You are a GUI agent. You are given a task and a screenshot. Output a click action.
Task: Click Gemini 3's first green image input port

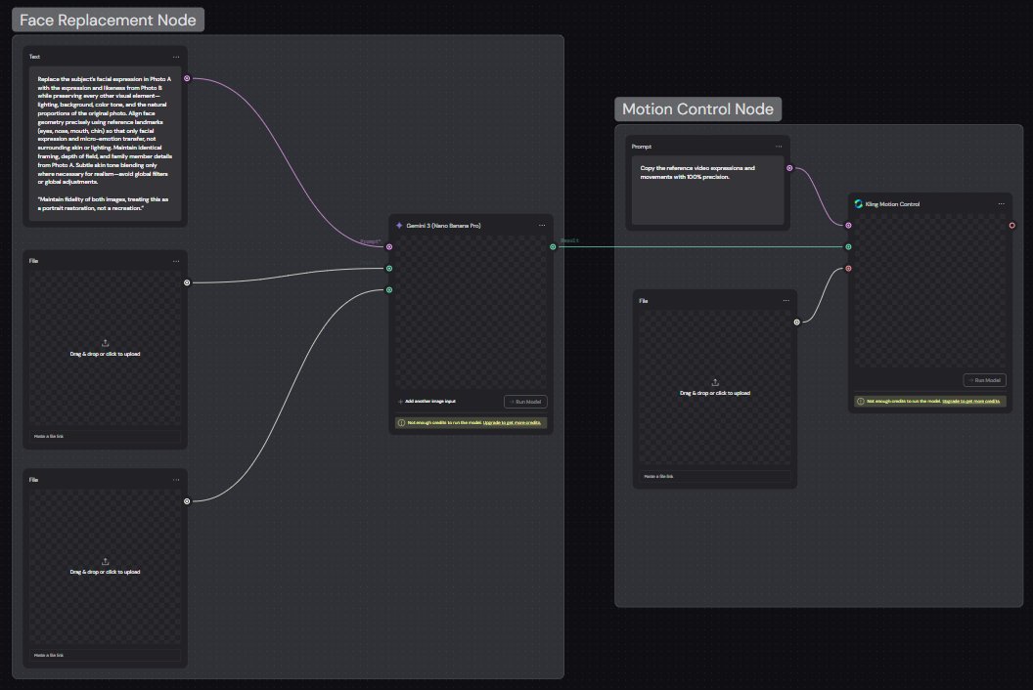click(389, 268)
